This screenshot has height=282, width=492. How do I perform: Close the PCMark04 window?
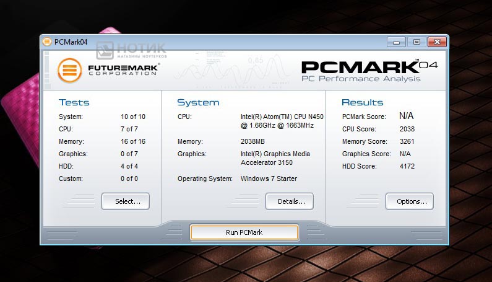(x=437, y=42)
